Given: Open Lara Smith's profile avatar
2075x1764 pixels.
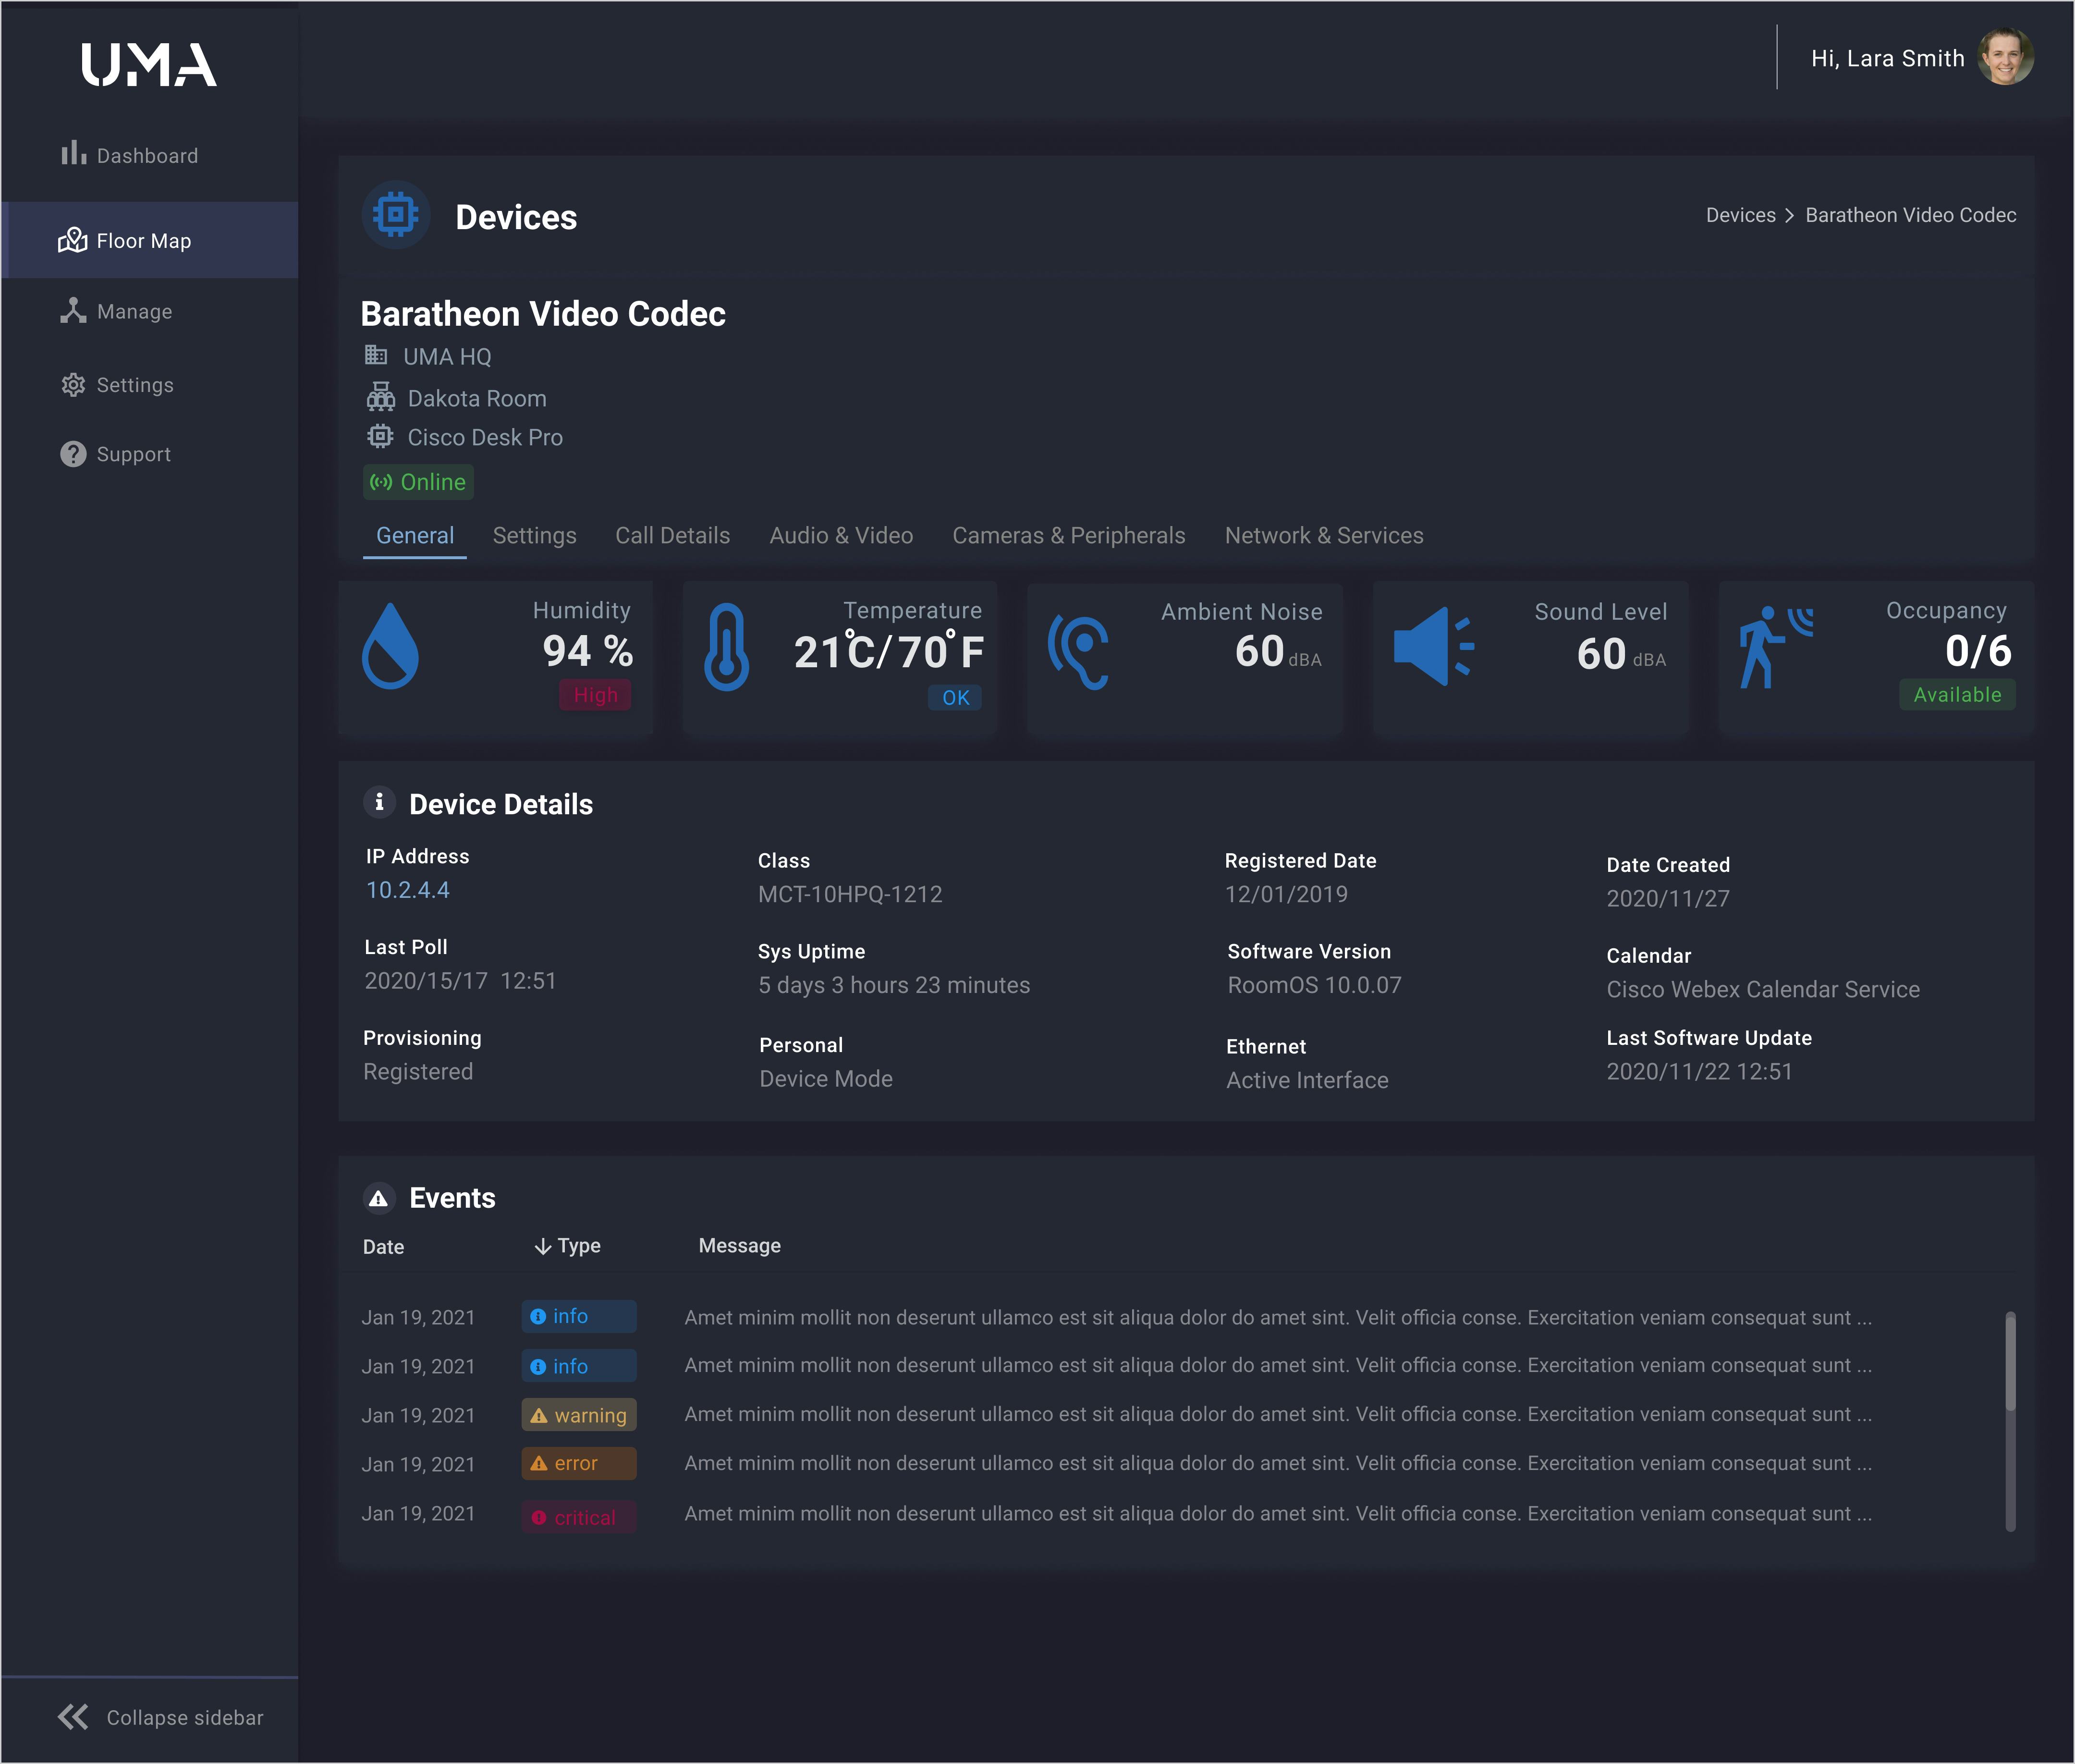Looking at the screenshot, I should 2005,58.
